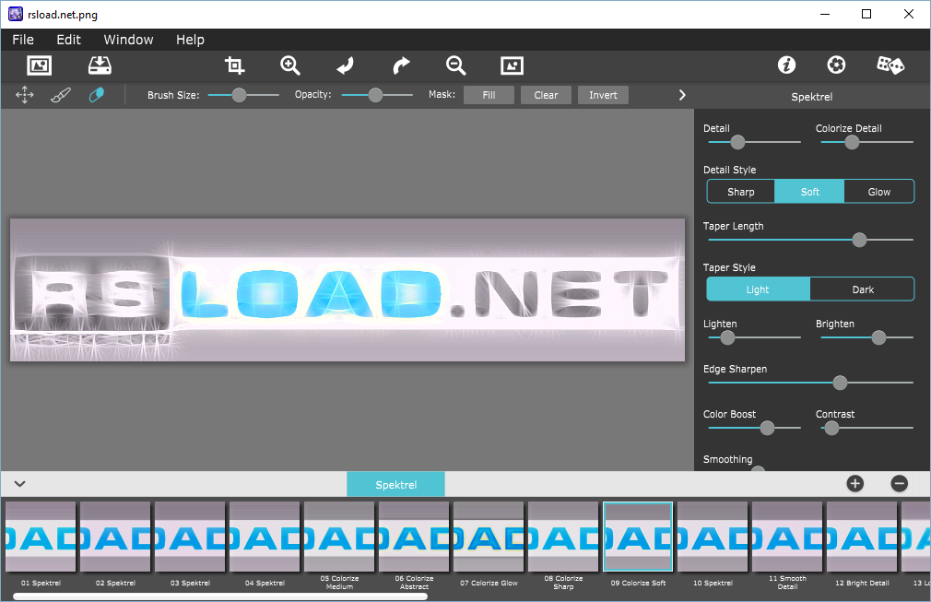Open the settings gear icon
Viewport: 931px width, 602px height.
coord(837,65)
